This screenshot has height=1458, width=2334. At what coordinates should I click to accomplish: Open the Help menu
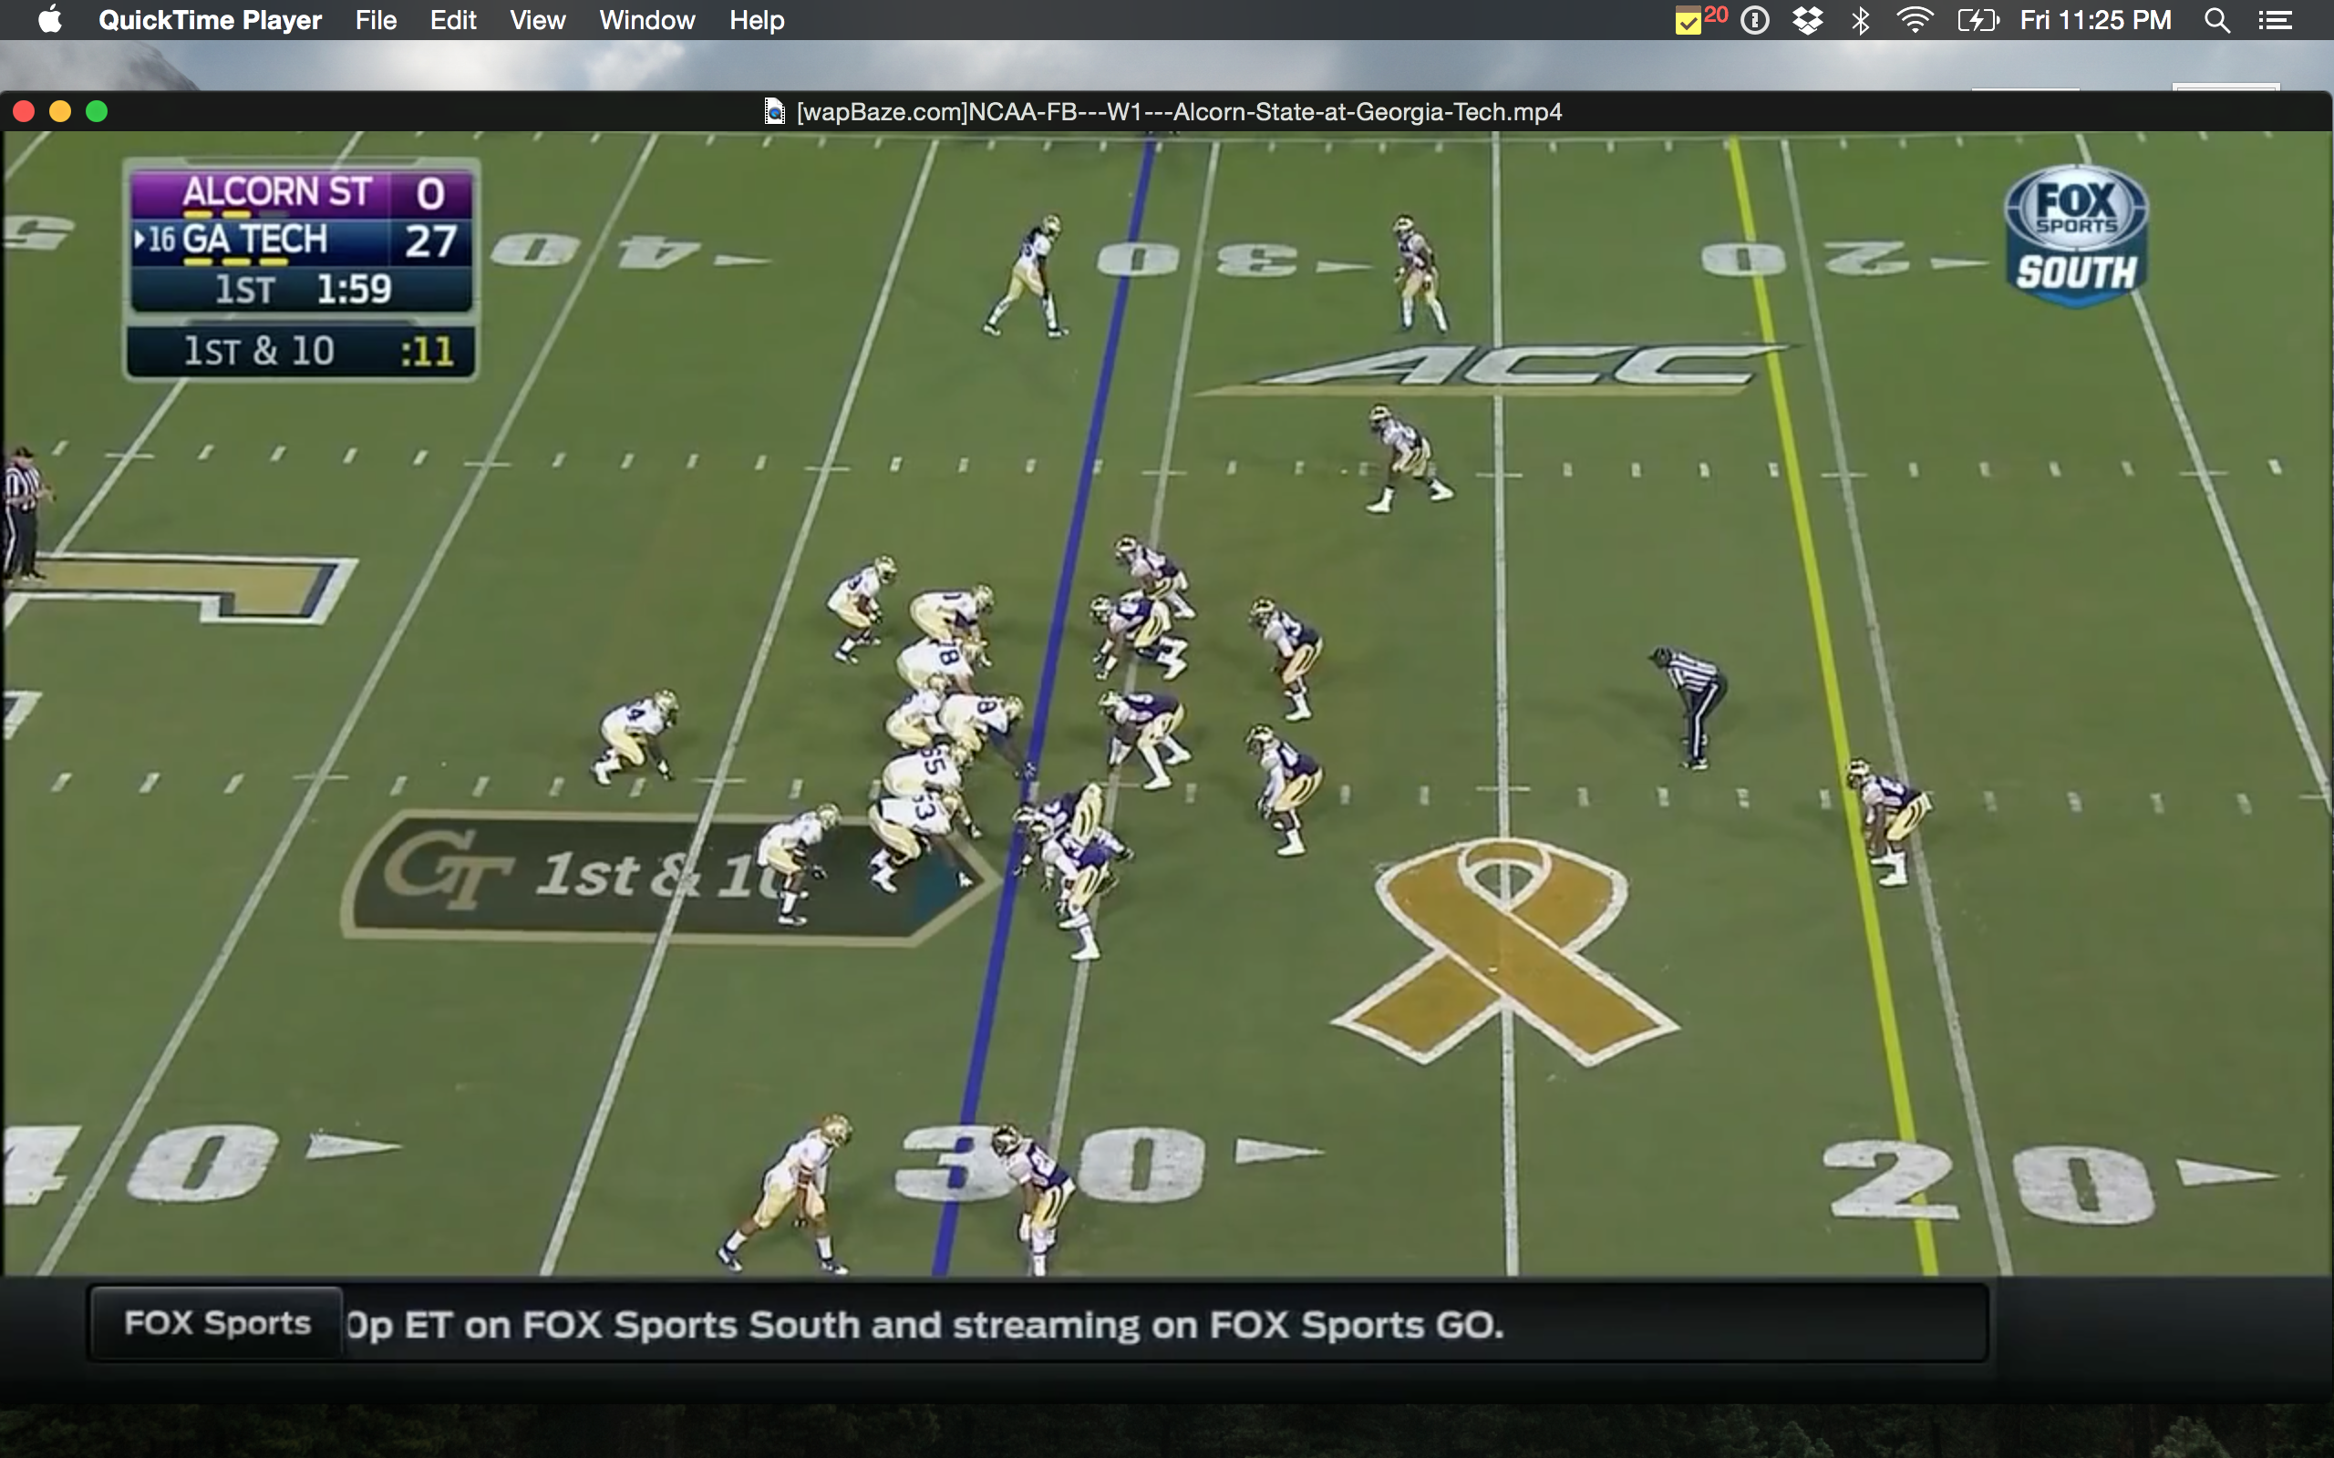coord(756,20)
